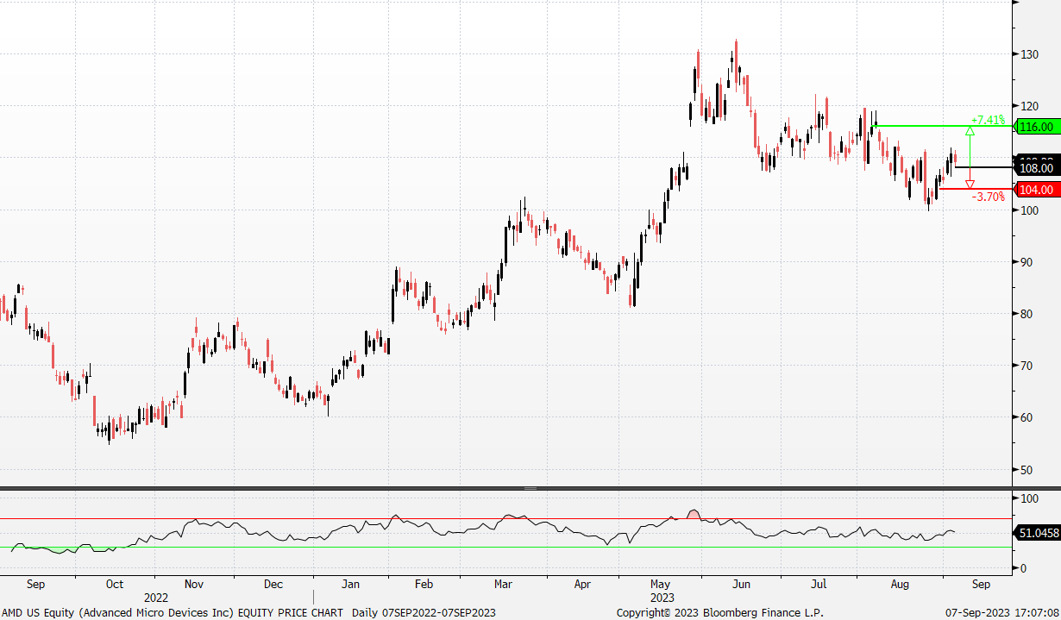
Task: Click the Jul month label
Action: [x=819, y=584]
